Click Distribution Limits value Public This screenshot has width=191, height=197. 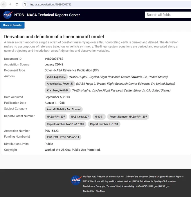coord(49,144)
